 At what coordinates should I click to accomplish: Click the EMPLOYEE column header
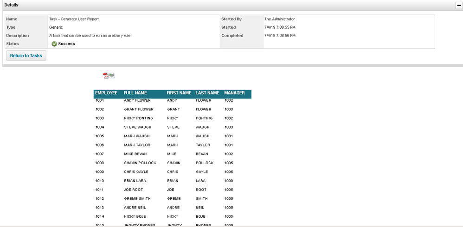(106, 93)
